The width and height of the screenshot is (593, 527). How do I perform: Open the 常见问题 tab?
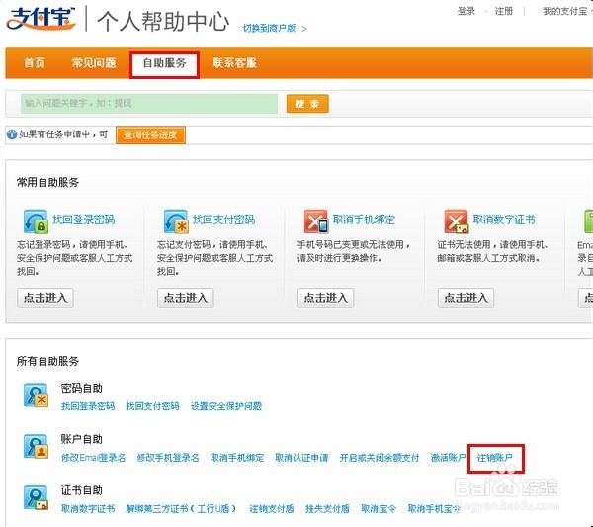coord(94,63)
